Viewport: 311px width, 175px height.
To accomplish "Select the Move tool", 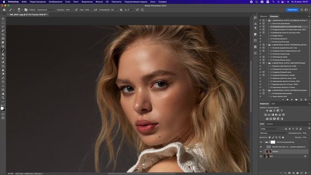I will click(3, 19).
